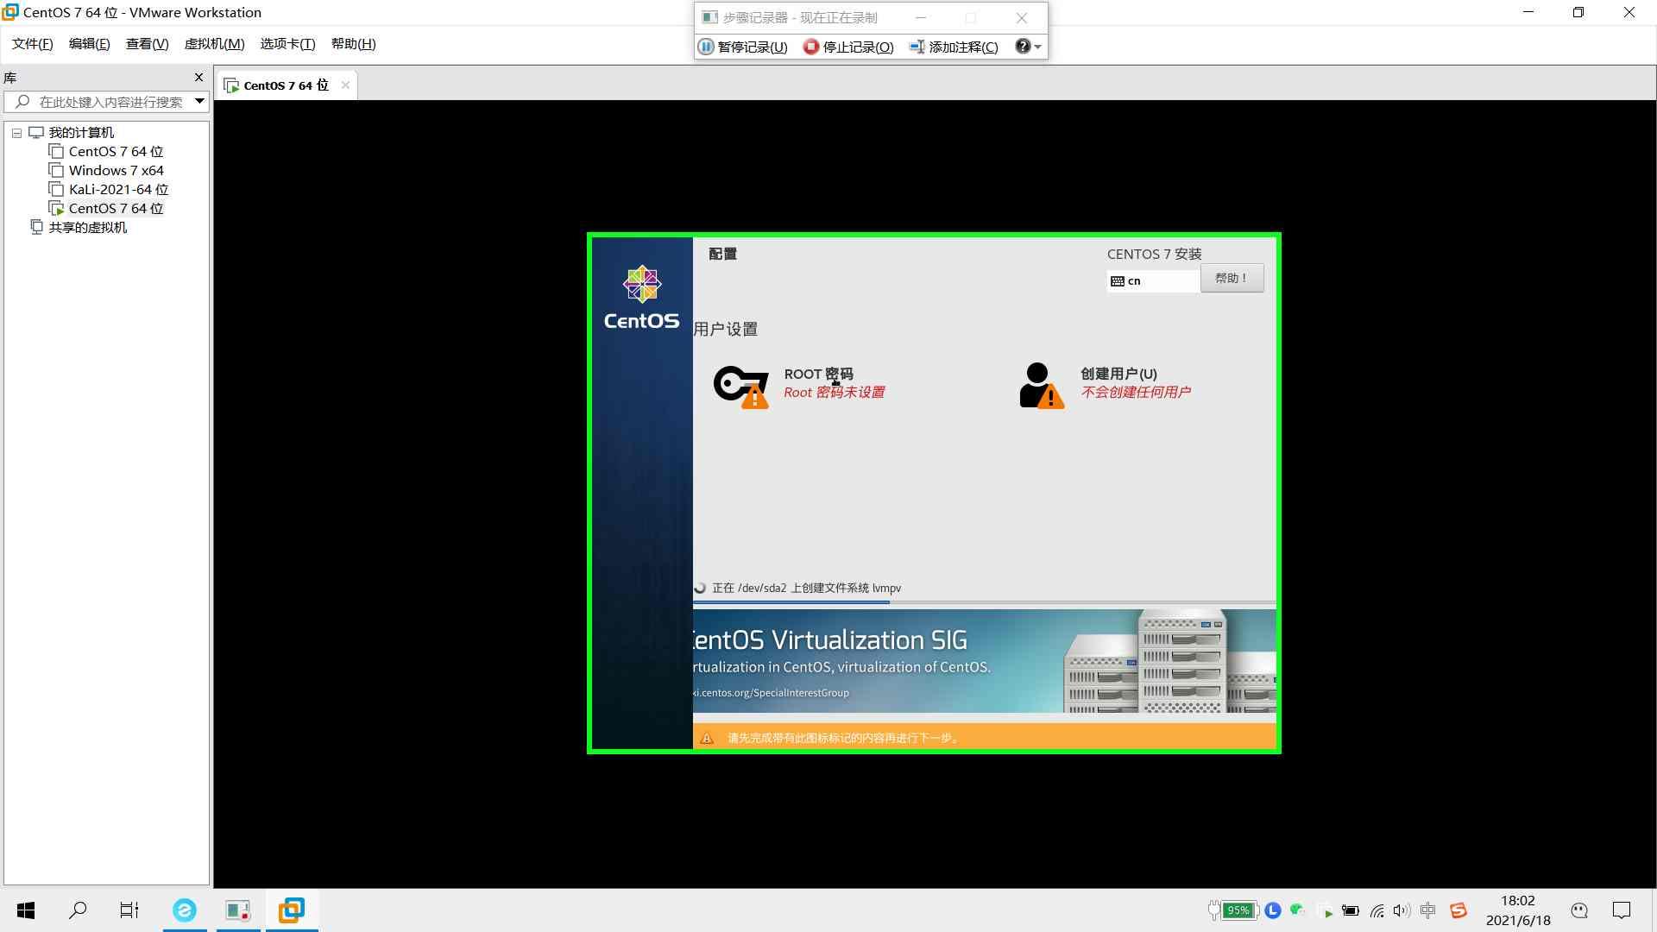
Task: Expand the 我的计算机 tree item
Action: click(x=16, y=132)
